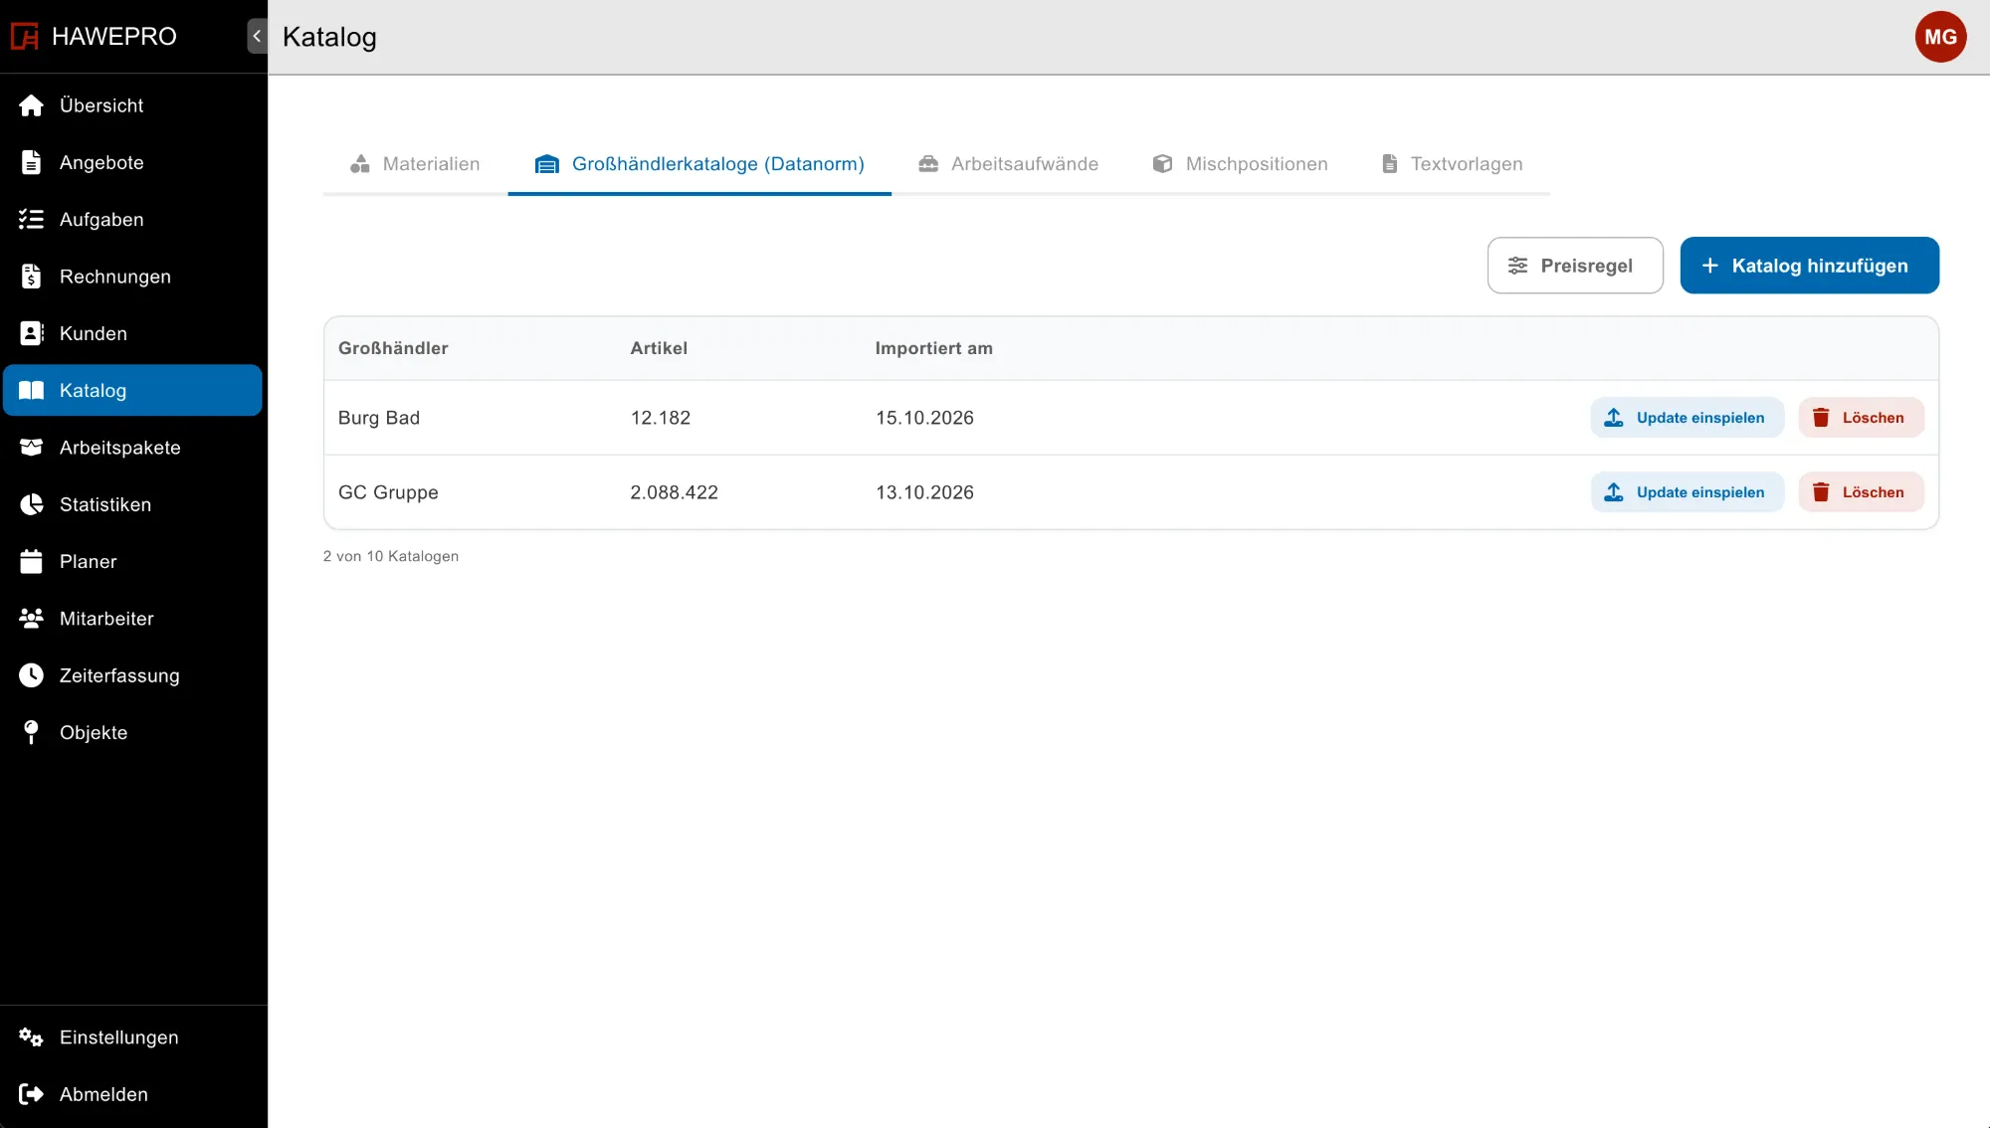Open the Textvorlagen tab
This screenshot has width=1990, height=1128.
tap(1452, 164)
